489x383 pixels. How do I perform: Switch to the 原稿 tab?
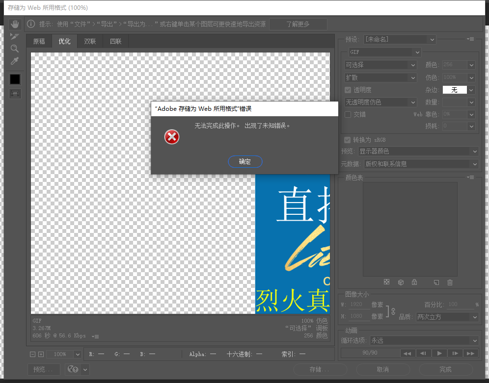pos(39,41)
